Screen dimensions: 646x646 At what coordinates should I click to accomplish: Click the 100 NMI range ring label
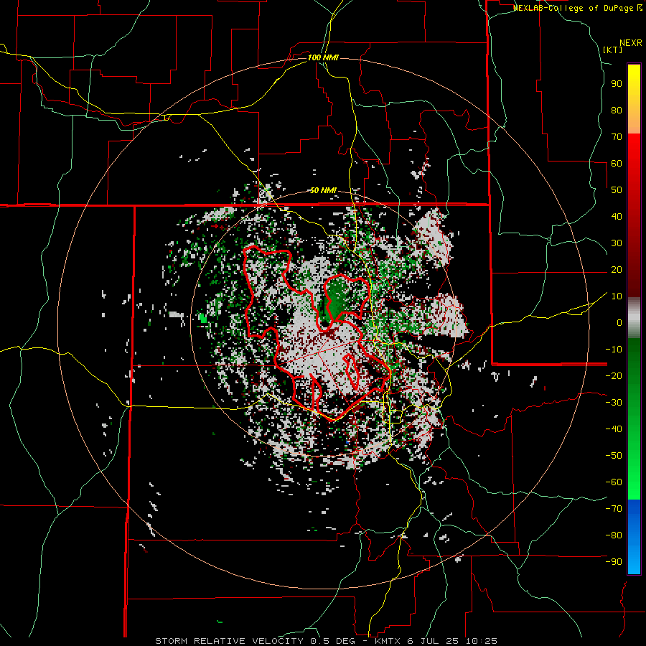click(323, 57)
